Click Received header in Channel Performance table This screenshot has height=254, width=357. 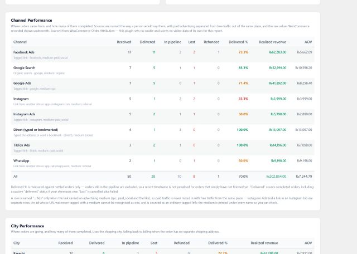pos(124,42)
